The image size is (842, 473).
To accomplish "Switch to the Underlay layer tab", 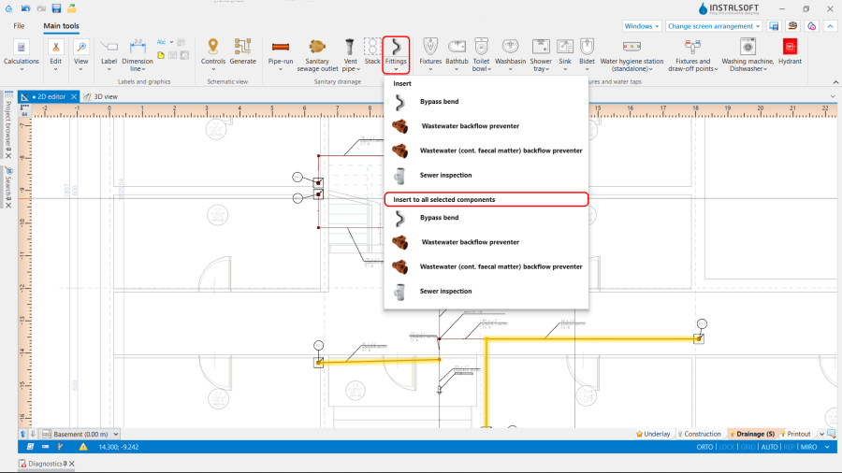I will 653,434.
